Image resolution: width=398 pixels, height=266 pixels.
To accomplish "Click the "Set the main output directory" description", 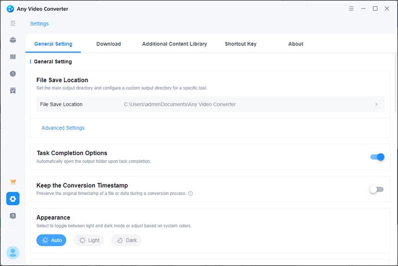I will point(122,88).
